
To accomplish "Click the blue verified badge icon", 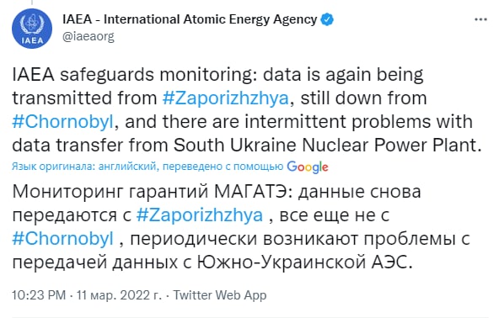I will pos(327,19).
